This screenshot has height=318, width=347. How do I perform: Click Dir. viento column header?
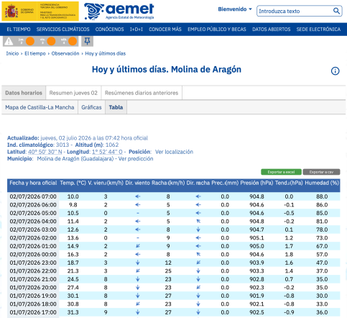pyautogui.click(x=137, y=183)
